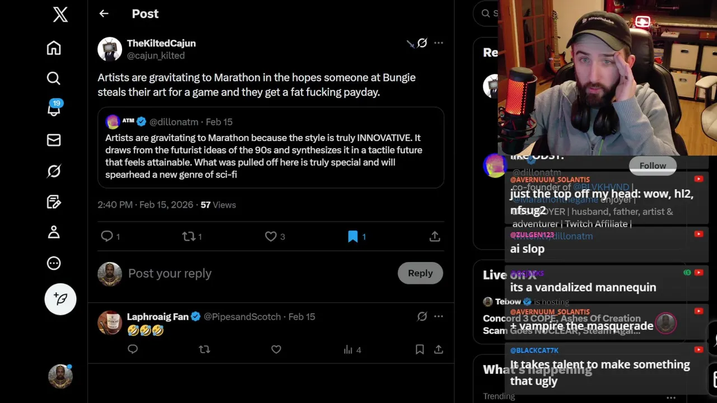The height and width of the screenshot is (403, 717).
Task: Expand the More circle menu in sidebar
Action: tap(54, 263)
